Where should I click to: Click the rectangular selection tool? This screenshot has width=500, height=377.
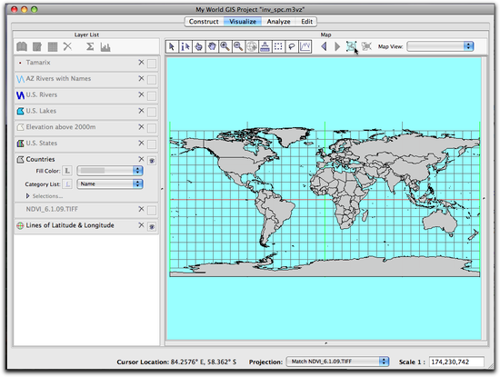click(278, 47)
